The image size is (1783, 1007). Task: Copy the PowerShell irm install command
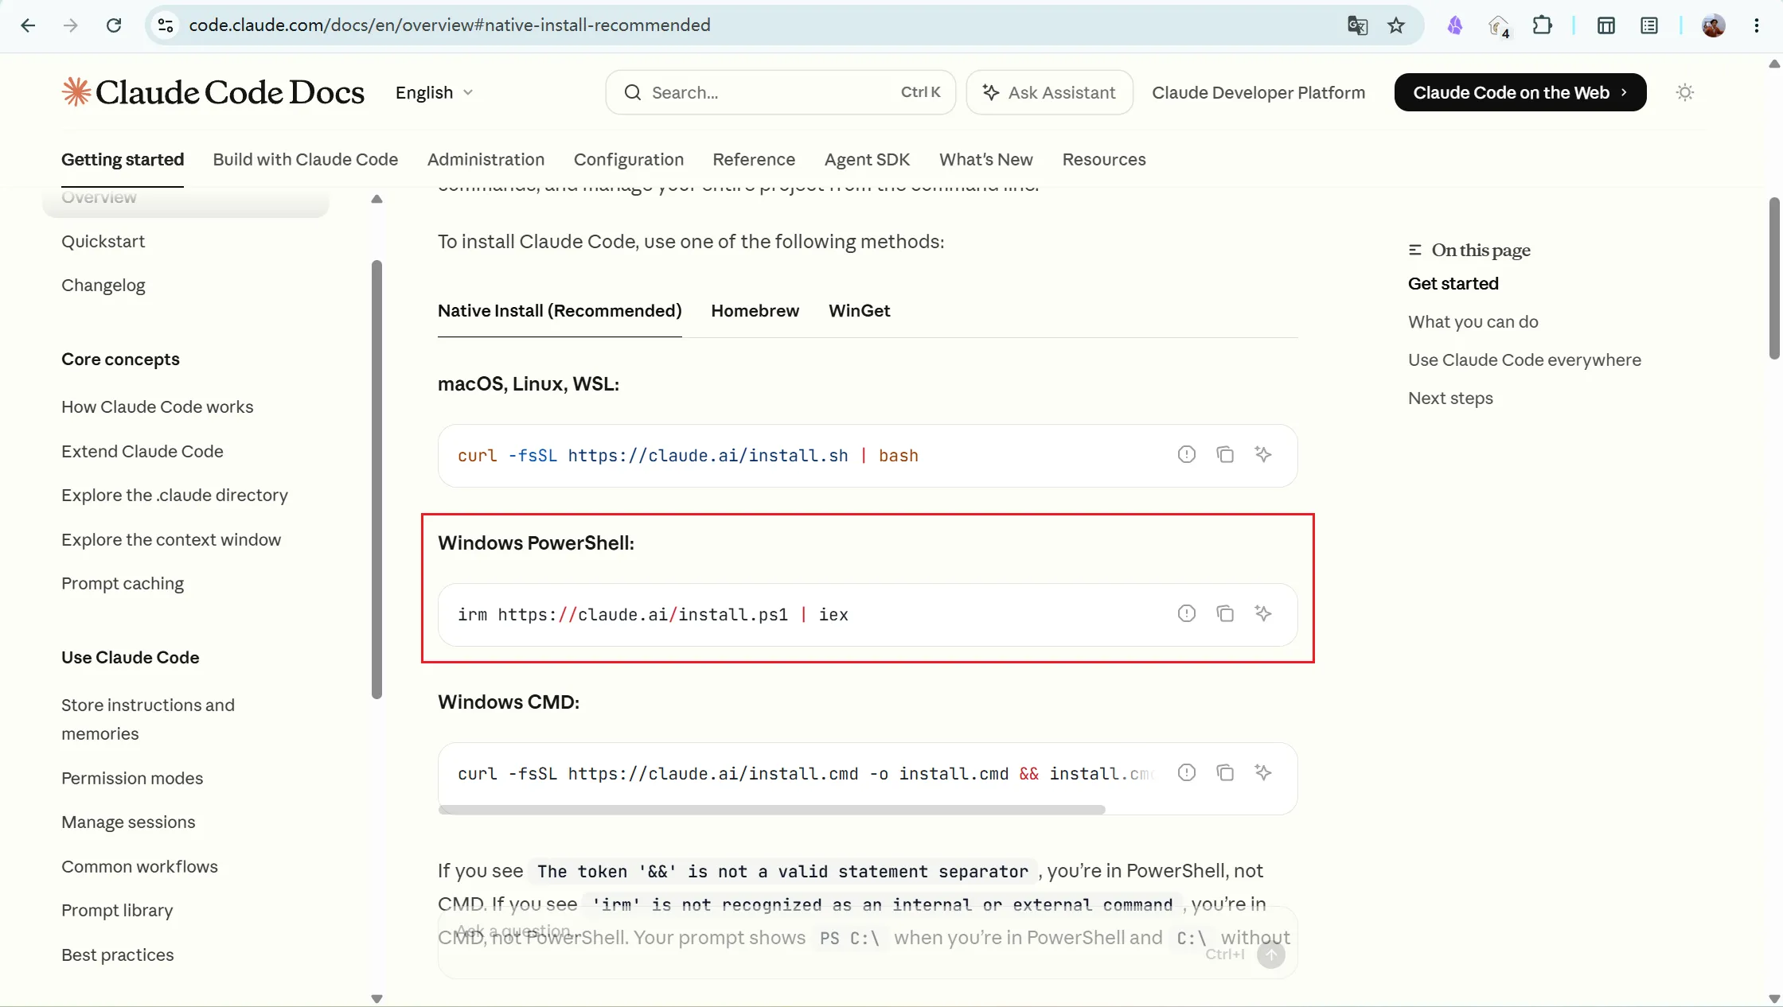(1225, 613)
